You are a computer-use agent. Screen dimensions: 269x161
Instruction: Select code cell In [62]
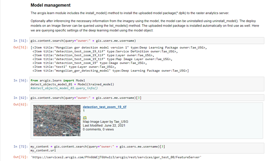147,98
